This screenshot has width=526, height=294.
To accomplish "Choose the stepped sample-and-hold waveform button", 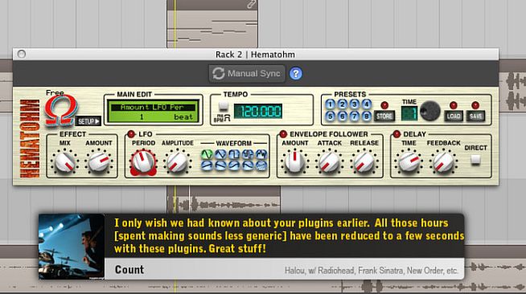I will click(x=248, y=154).
